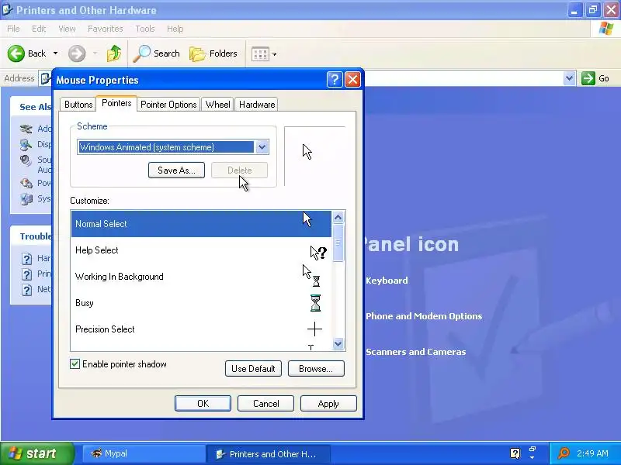Confirm with the OK button

point(203,403)
